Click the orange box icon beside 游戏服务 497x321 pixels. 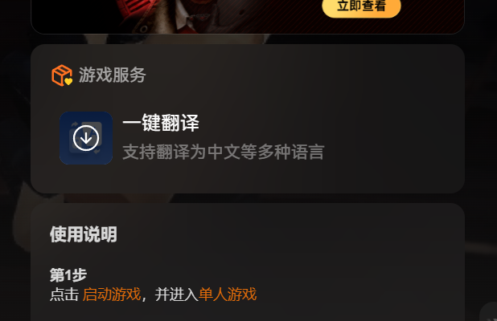point(62,75)
